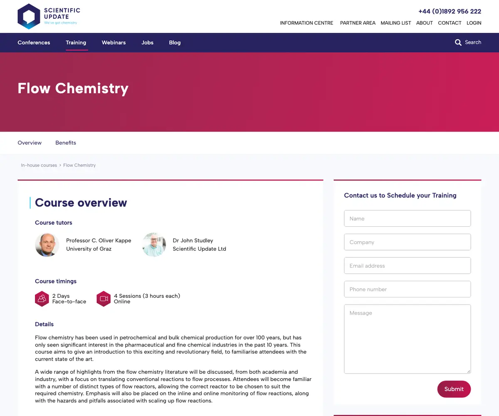Open the Training menu
Screen dimensions: 499x416
pos(76,42)
